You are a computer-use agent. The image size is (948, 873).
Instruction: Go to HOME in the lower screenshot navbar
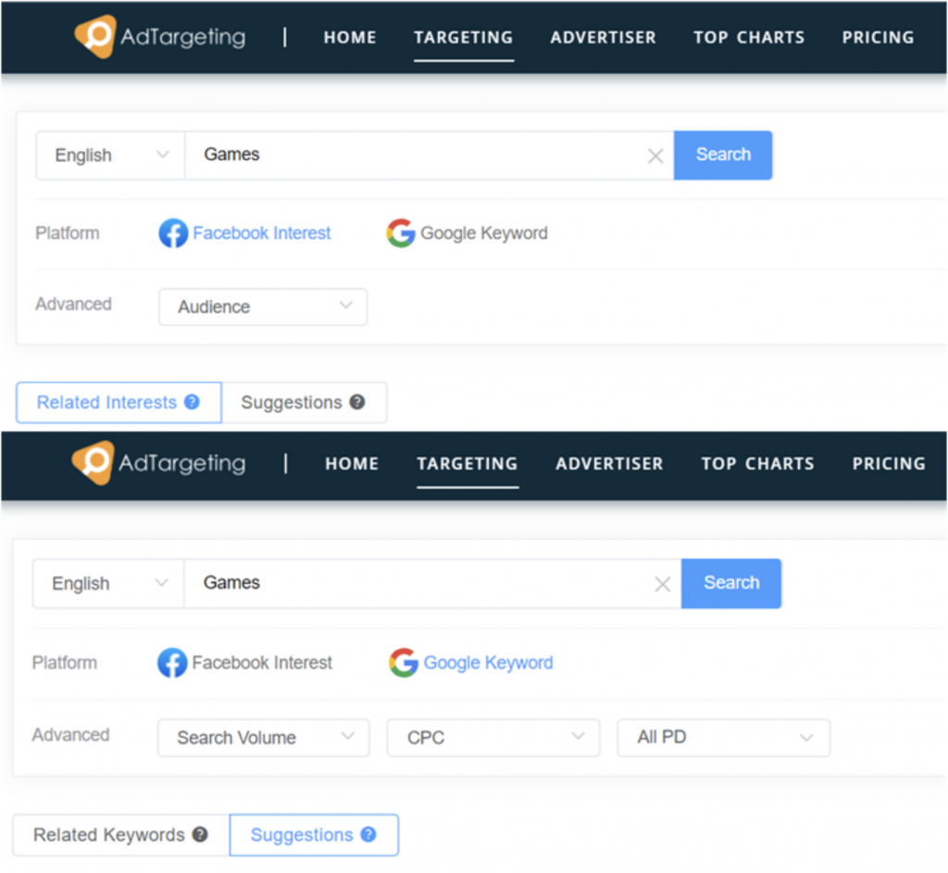tap(352, 464)
